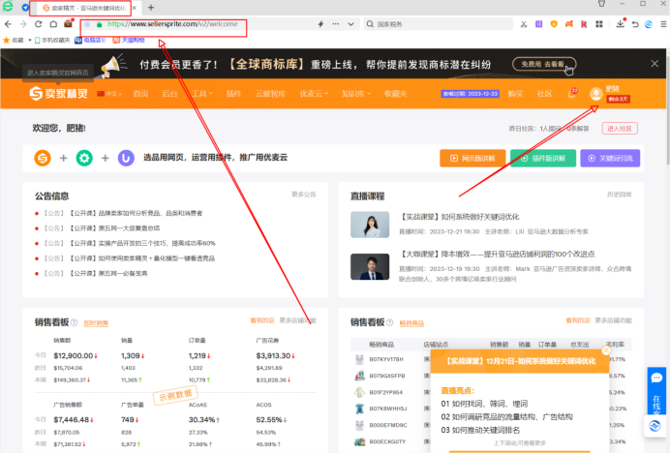Click the purple 关键词引流 button
Screen dimensions: 670x454
(610, 158)
